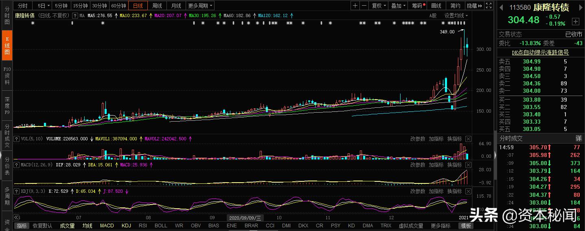Viewport: 585px width, 231px height.
Task: Close the VOL indicator panel
Action: [x=468, y=139]
